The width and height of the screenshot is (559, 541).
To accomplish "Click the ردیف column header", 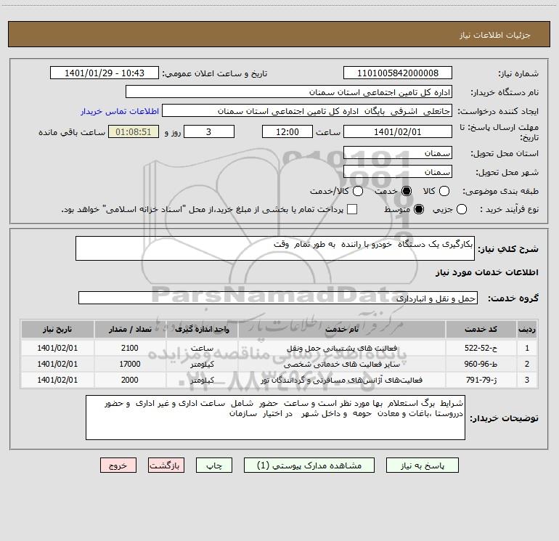I will tap(527, 329).
